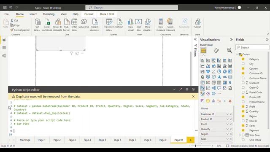Collapse the Fields pane
270x152 pixels.
coord(267,40)
